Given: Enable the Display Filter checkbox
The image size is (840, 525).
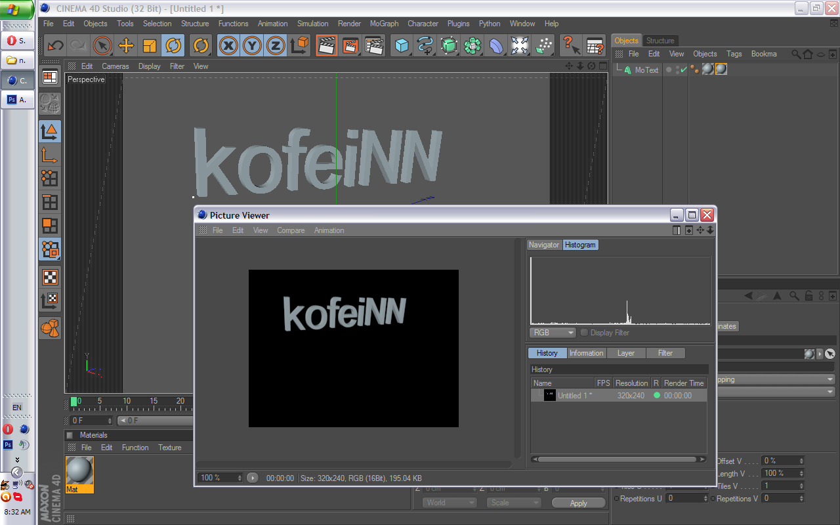Looking at the screenshot, I should tap(584, 333).
